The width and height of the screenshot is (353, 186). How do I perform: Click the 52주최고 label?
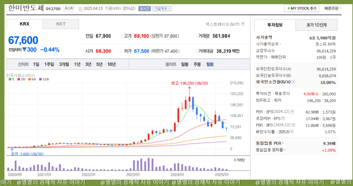click(x=263, y=100)
